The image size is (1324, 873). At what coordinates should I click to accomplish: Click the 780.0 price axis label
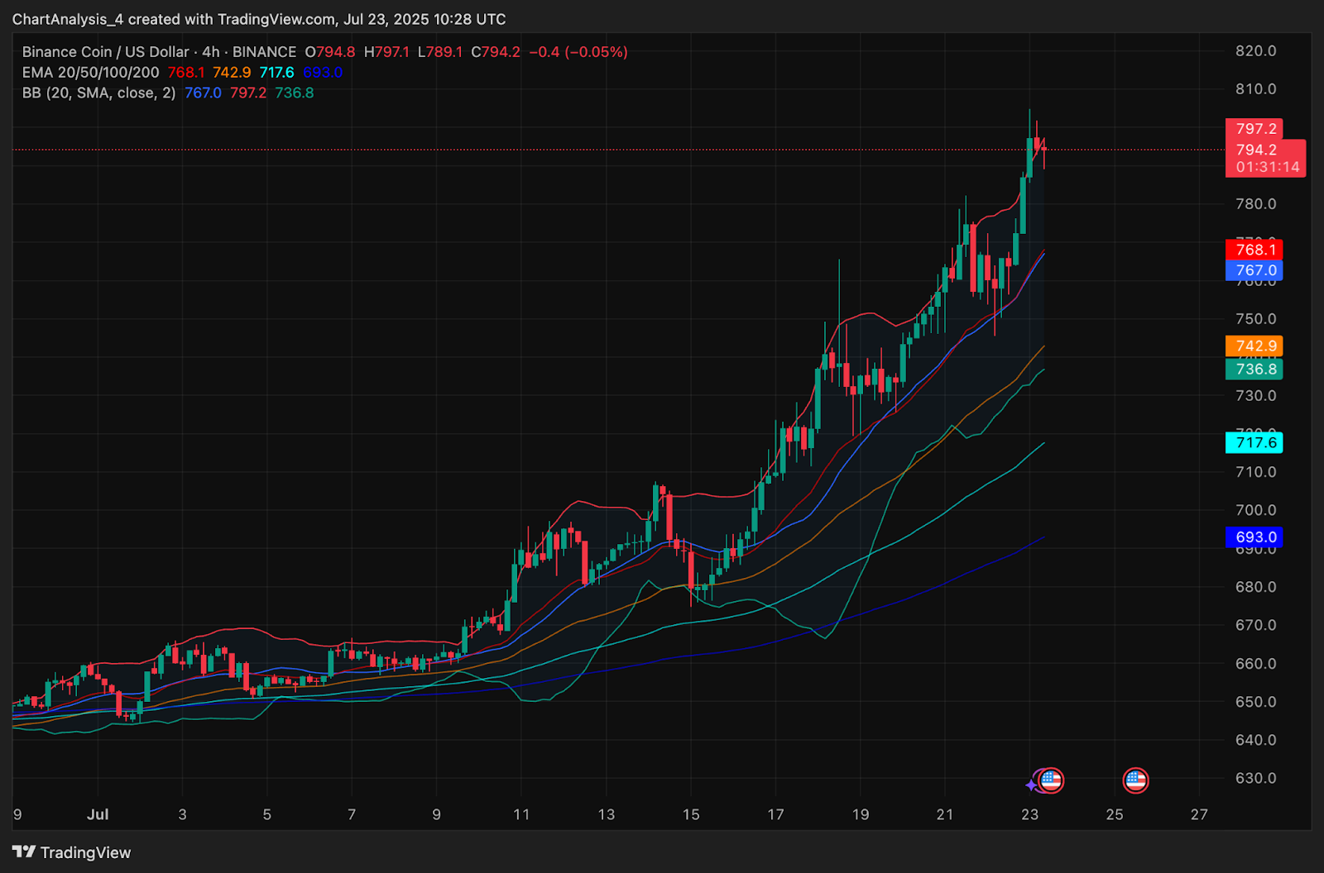pyautogui.click(x=1256, y=204)
